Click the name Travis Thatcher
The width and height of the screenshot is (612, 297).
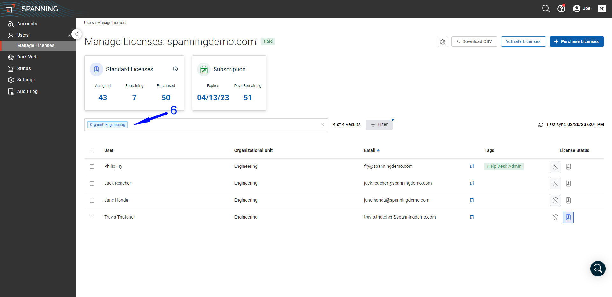[x=120, y=217]
